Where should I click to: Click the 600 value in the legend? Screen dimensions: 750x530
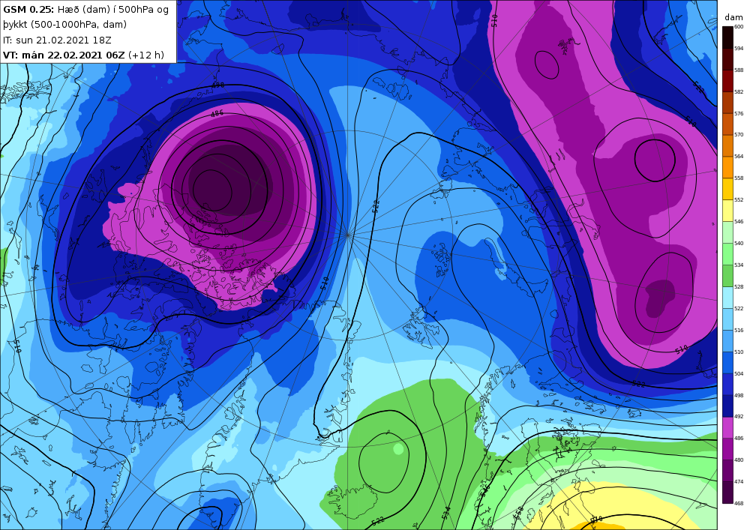[x=739, y=27]
